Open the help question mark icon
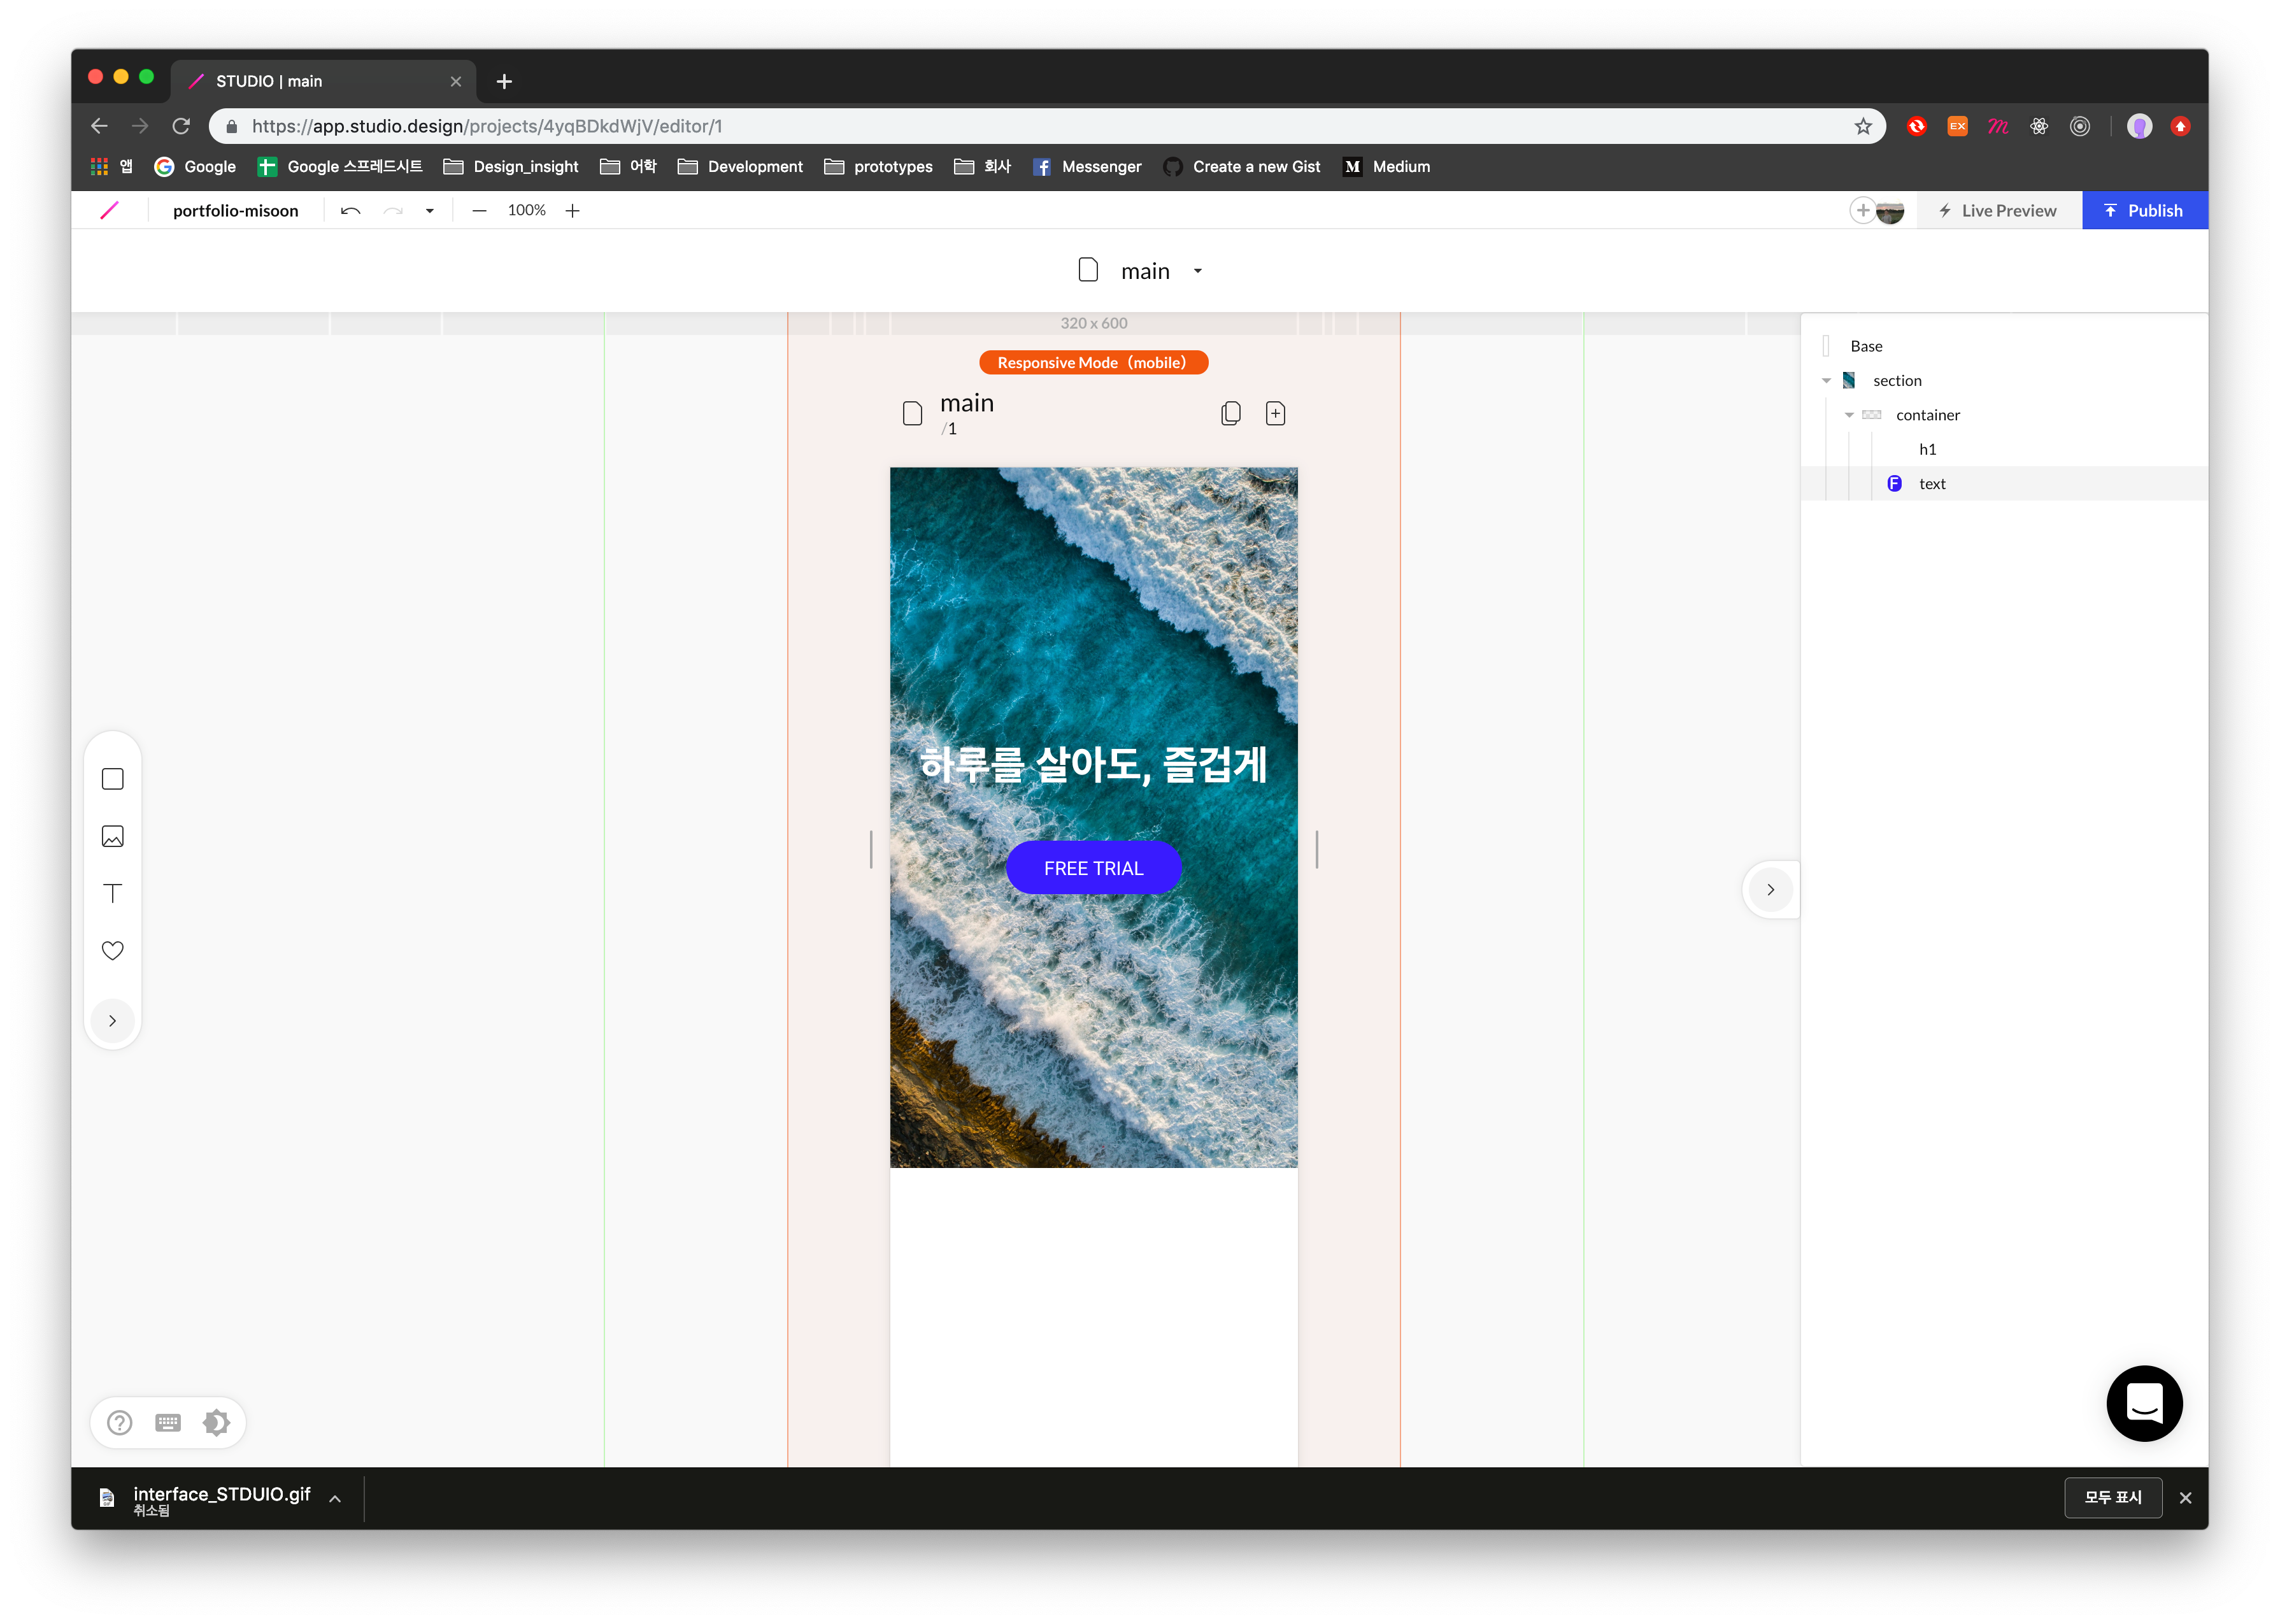Image resolution: width=2280 pixels, height=1624 pixels. tap(120, 1422)
